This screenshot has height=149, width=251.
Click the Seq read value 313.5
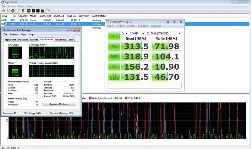click(136, 46)
